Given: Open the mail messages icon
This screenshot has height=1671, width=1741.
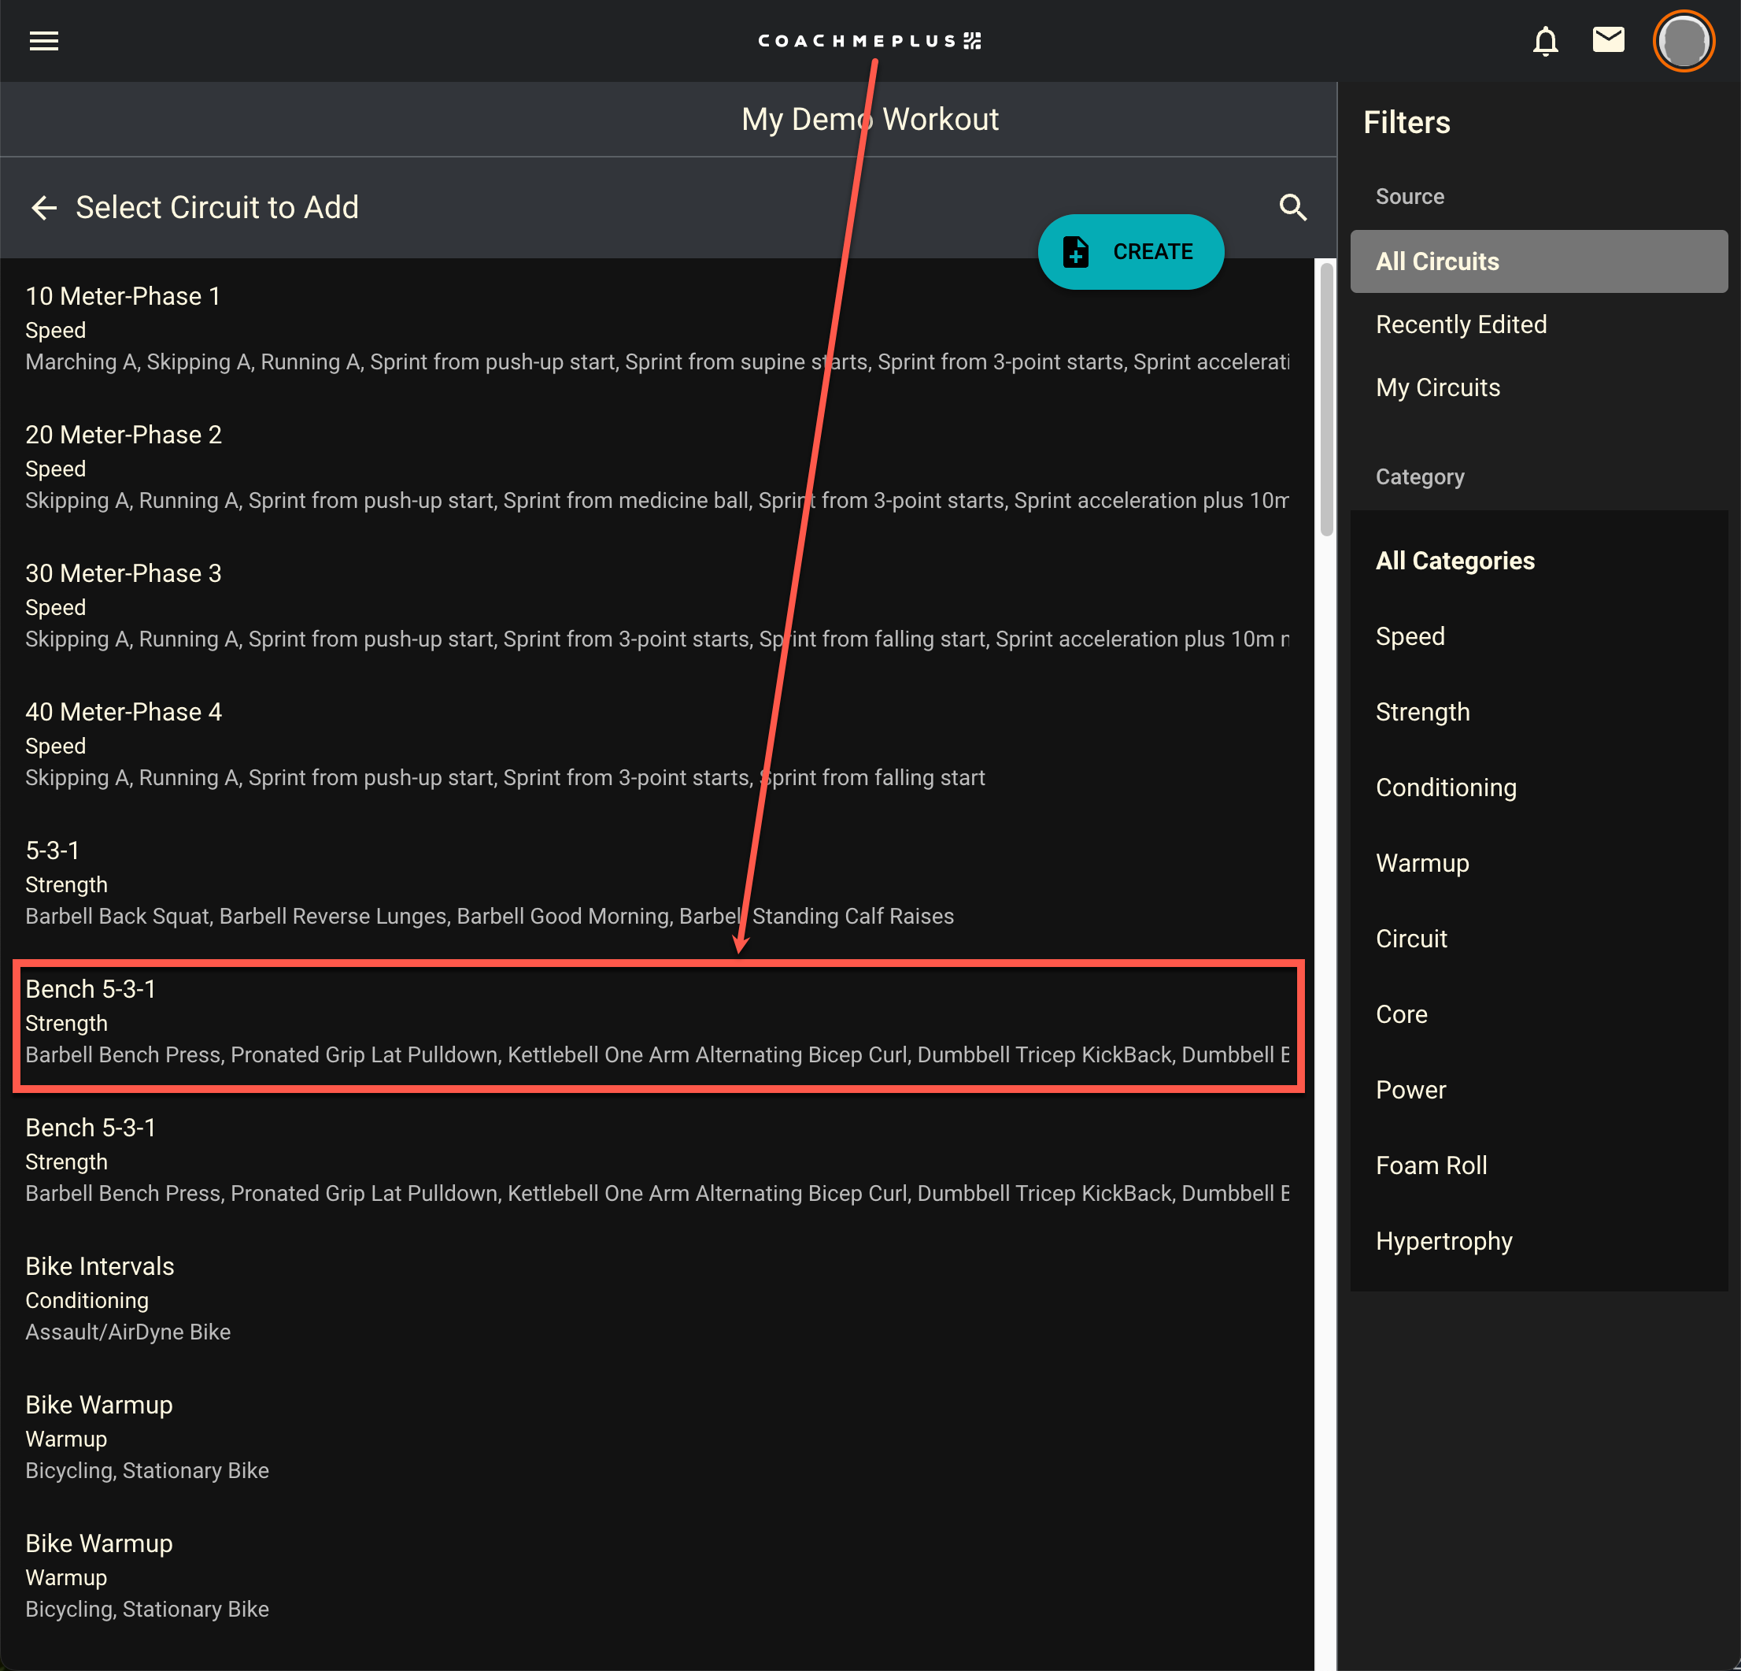Looking at the screenshot, I should click(x=1608, y=40).
